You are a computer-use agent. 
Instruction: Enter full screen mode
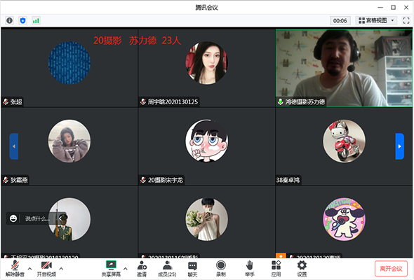tap(406, 20)
